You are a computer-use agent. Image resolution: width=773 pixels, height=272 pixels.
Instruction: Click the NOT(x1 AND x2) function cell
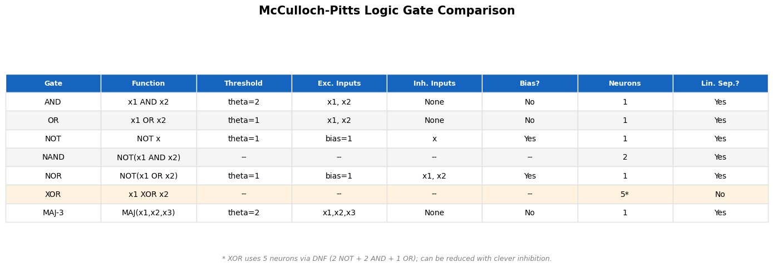[149, 157]
